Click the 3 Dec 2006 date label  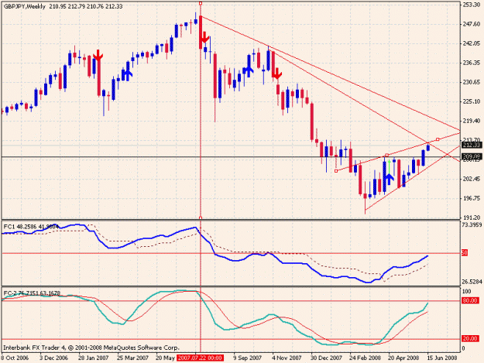click(x=53, y=358)
